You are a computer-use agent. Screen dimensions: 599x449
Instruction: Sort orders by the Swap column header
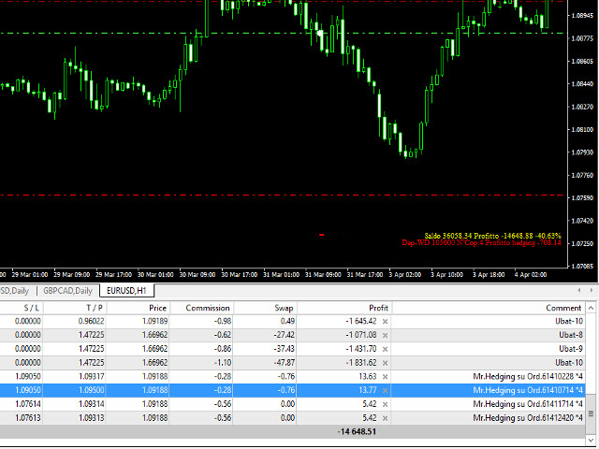coord(284,307)
